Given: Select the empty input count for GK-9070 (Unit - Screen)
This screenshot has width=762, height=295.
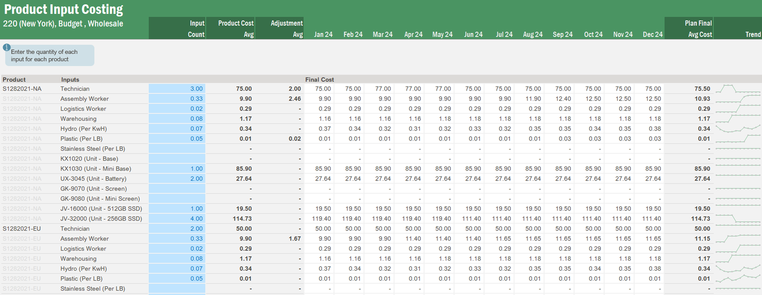Looking at the screenshot, I should pyautogui.click(x=177, y=189).
